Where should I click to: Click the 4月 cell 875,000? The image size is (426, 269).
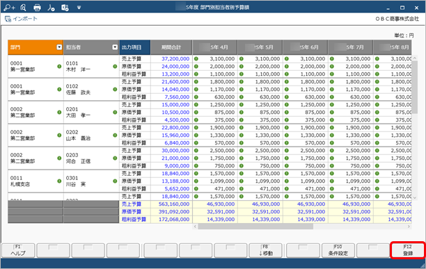pyautogui.click(x=215, y=113)
